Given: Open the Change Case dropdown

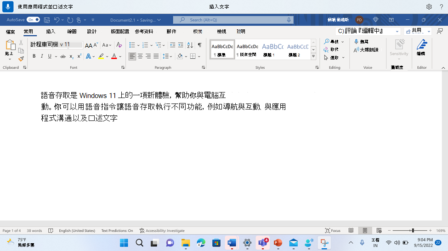Looking at the screenshot, I should coord(107,45).
